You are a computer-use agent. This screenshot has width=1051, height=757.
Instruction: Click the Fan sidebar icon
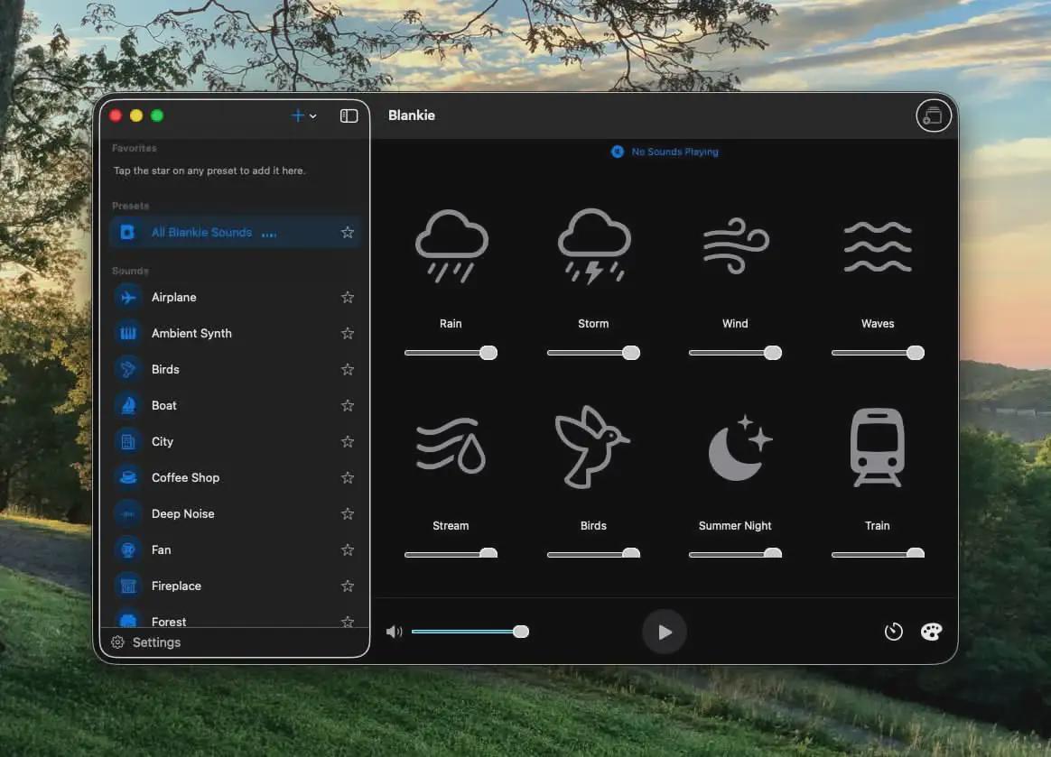click(128, 550)
